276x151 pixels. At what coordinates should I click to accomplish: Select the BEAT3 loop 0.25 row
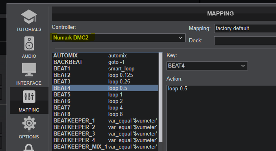click(105, 82)
